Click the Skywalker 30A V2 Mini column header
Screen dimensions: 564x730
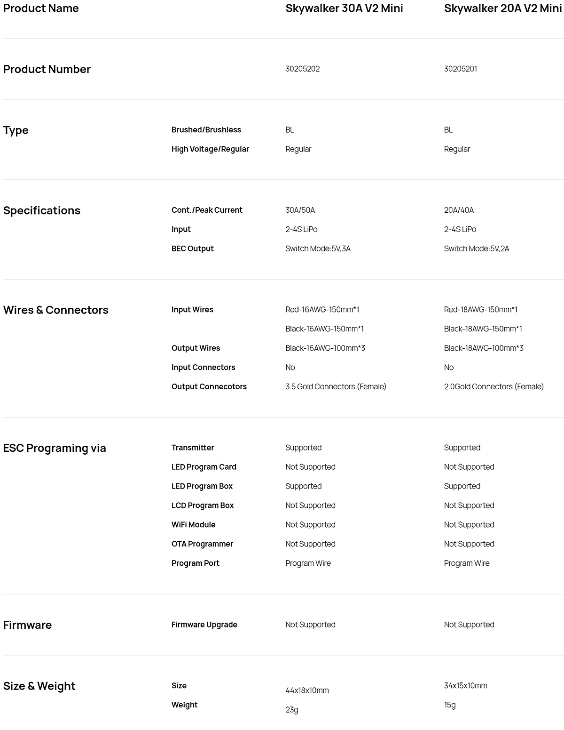[344, 8]
